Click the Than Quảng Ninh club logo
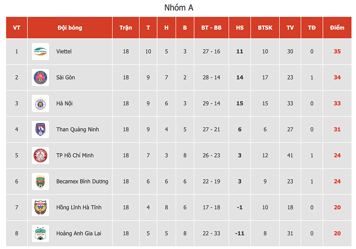Viewport: 356px width, 249px height. coord(40,130)
